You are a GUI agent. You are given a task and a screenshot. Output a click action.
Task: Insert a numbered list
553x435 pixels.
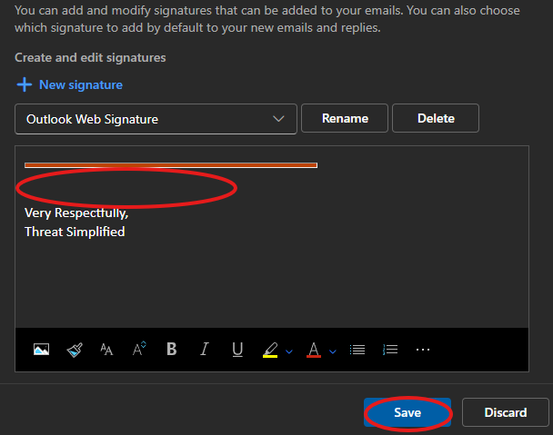click(x=390, y=350)
